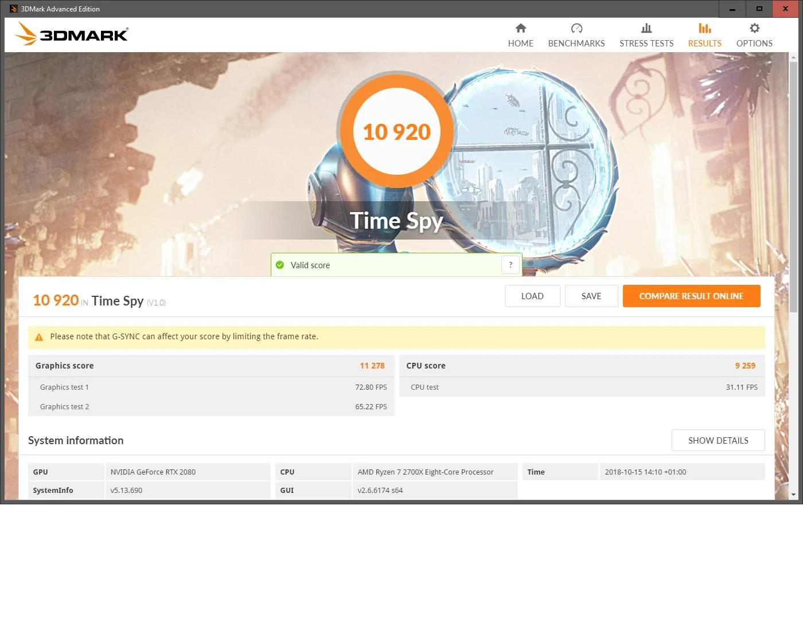The image size is (803, 619).
Task: Click the G-SYNC warning triangle icon
Action: [39, 337]
